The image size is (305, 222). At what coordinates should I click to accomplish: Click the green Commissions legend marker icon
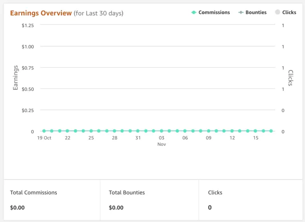194,12
